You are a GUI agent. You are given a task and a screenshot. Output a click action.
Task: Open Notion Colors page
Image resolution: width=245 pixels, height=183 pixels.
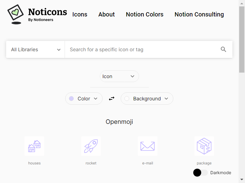tap(145, 14)
